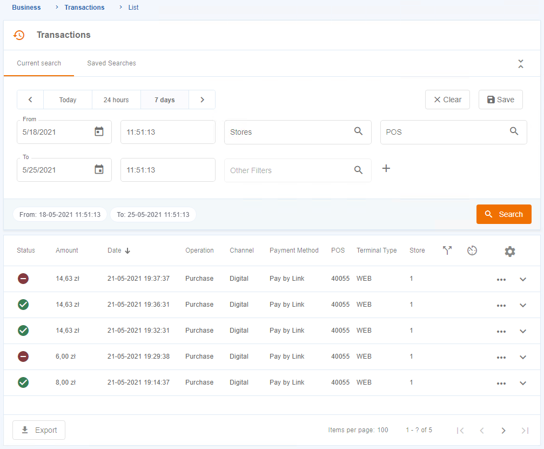Click the From time input field

coord(167,131)
